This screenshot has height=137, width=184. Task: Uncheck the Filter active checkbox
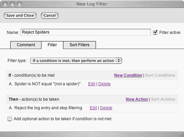point(155,32)
